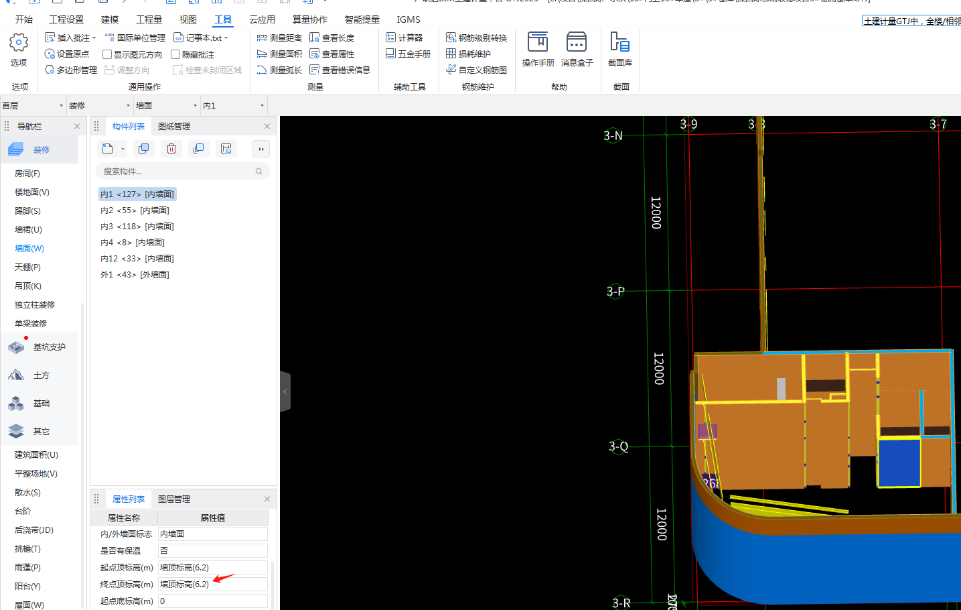Select component 内12 <33> [内墙面]
The height and width of the screenshot is (610, 961).
point(137,258)
